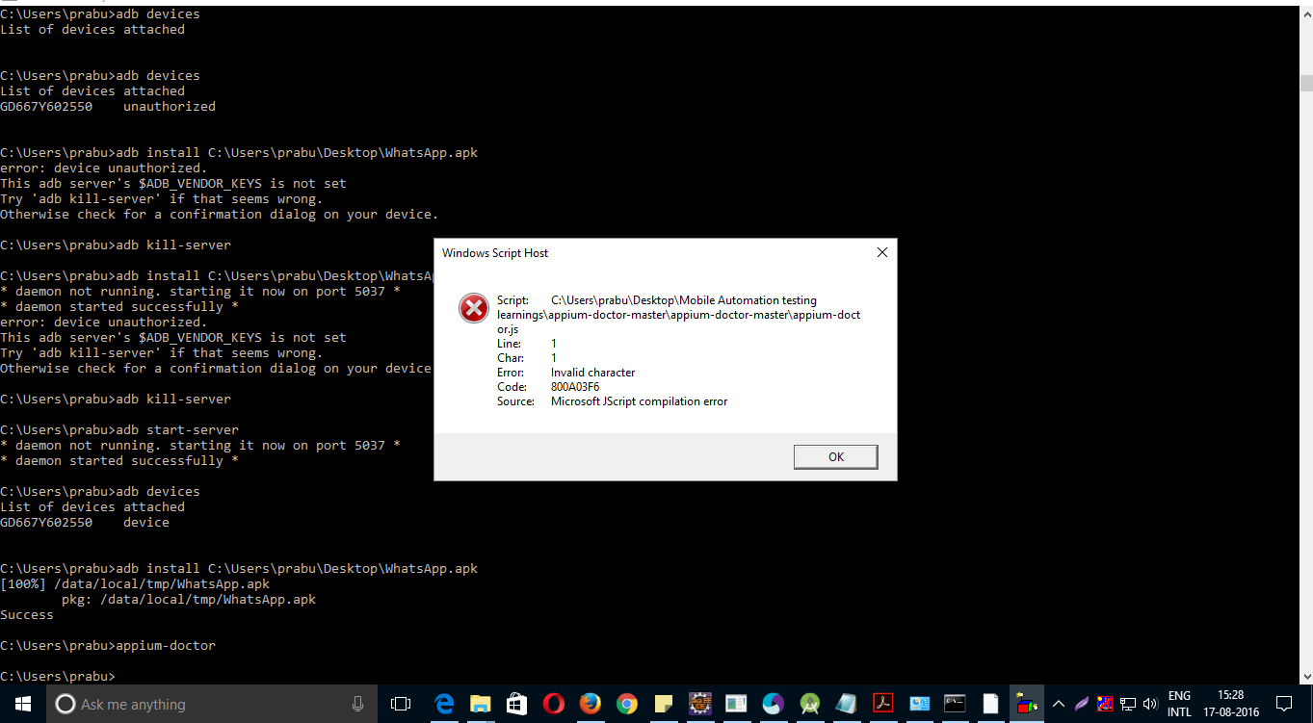Open File Explorer from taskbar
Viewport: 1313px width, 723px height.
(x=481, y=704)
